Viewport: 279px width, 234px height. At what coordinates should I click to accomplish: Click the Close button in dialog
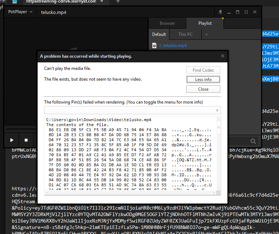tap(203, 89)
